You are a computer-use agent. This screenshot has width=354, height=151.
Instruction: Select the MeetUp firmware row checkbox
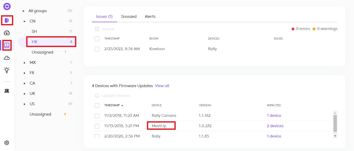click(x=97, y=126)
